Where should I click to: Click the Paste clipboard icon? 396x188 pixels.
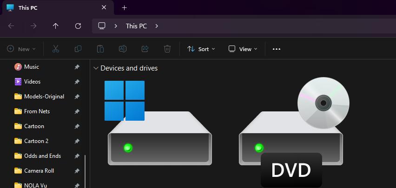(100, 49)
